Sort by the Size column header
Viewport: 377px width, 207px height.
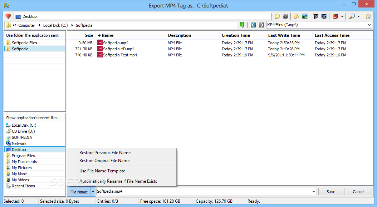[x=82, y=35]
